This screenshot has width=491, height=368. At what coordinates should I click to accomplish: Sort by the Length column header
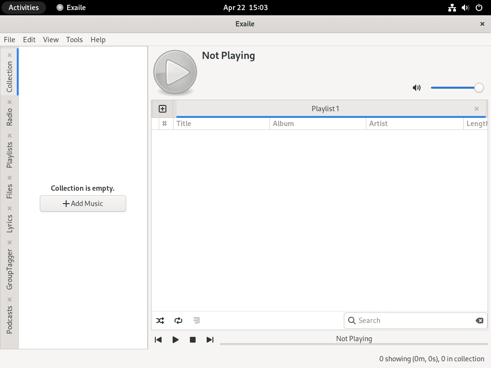(x=476, y=124)
